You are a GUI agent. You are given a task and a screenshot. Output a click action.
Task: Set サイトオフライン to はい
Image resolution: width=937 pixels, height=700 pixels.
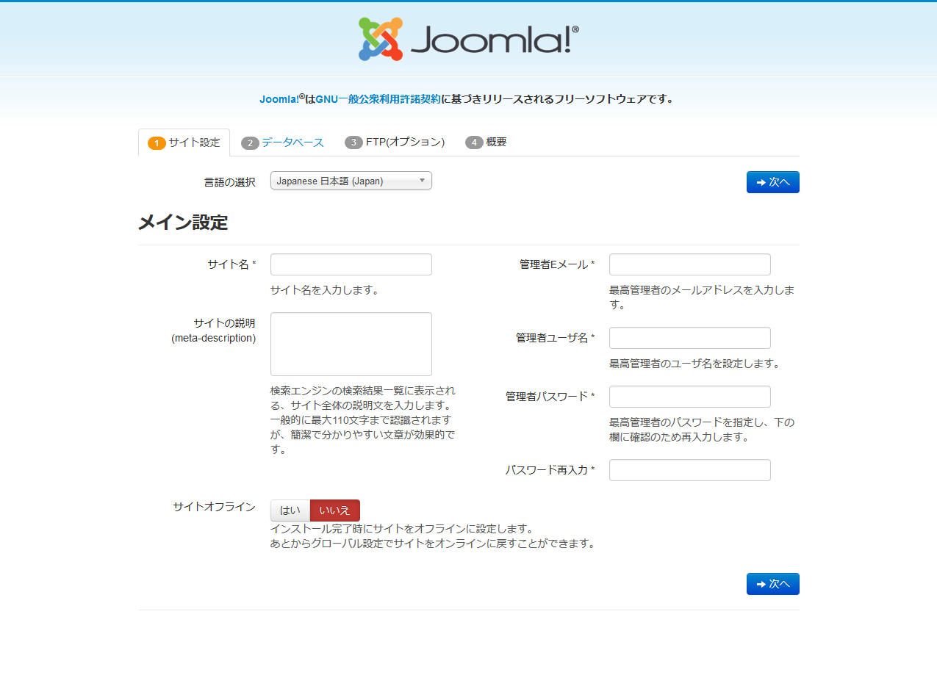click(x=290, y=510)
